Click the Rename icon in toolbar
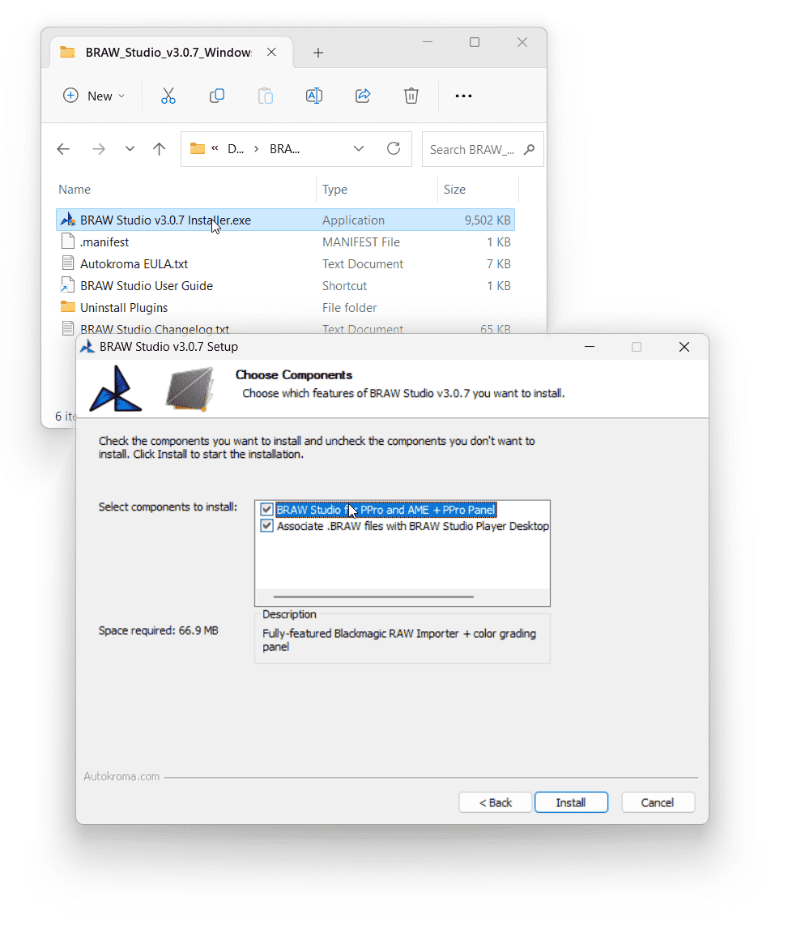 coord(314,96)
